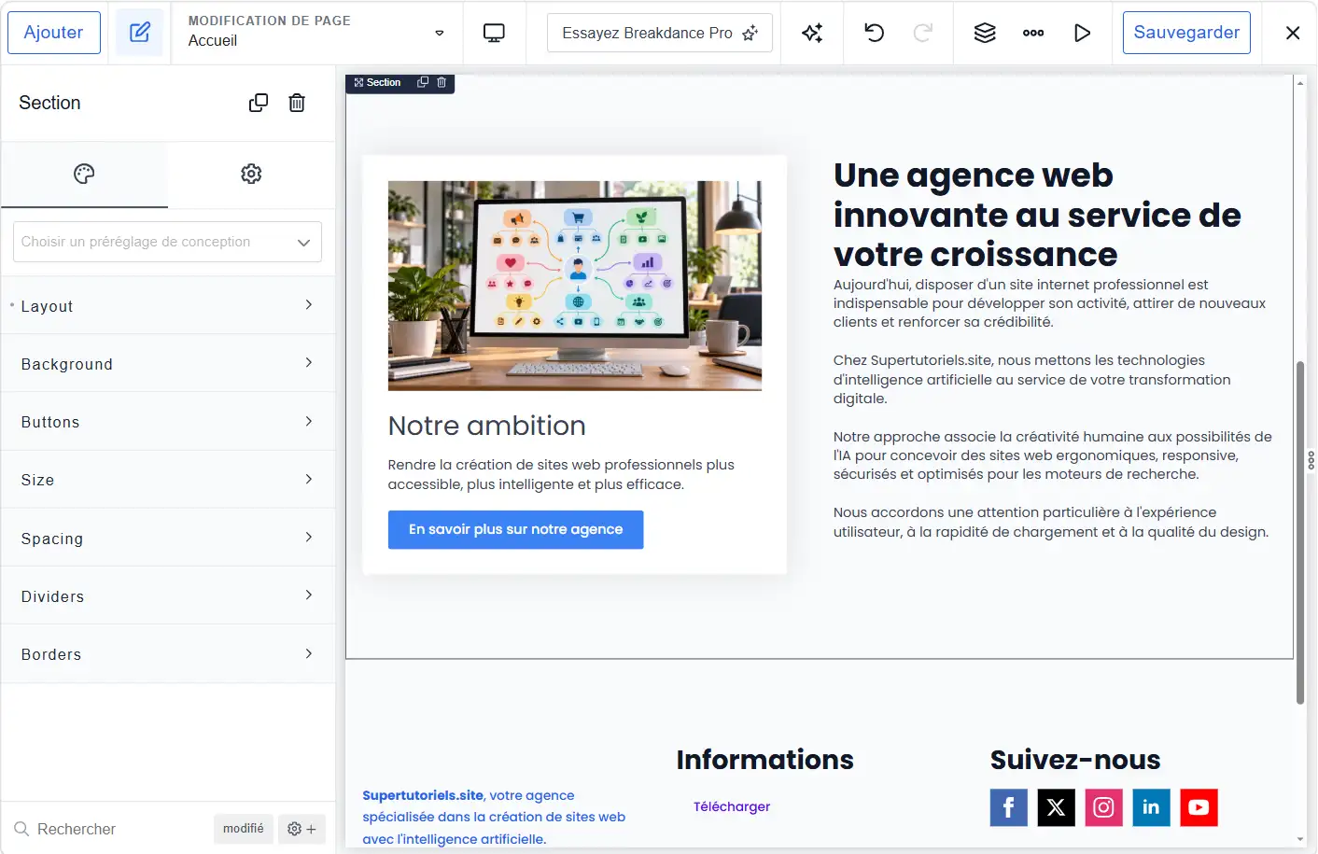The image size is (1318, 854).
Task: Click the YouTube social icon
Action: click(1199, 807)
